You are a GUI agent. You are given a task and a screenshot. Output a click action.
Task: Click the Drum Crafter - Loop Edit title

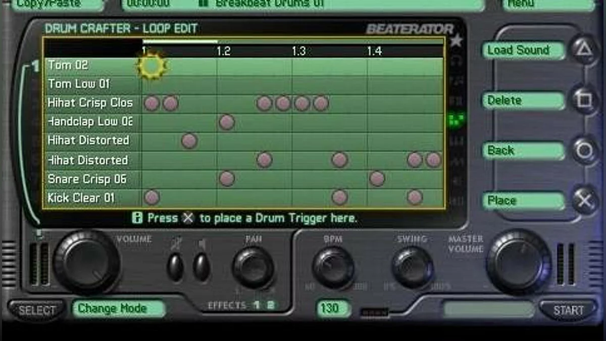tap(121, 28)
